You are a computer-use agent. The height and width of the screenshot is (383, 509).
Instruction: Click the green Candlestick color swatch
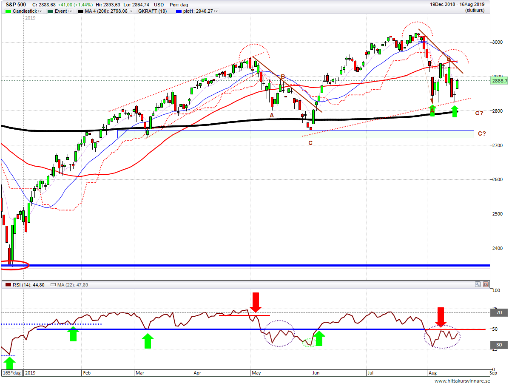9,11
